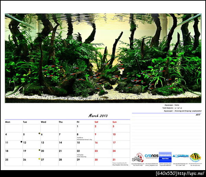The image size is (206, 177).
Task: Click the 'Wed' column header
Action: click(x=44, y=122)
